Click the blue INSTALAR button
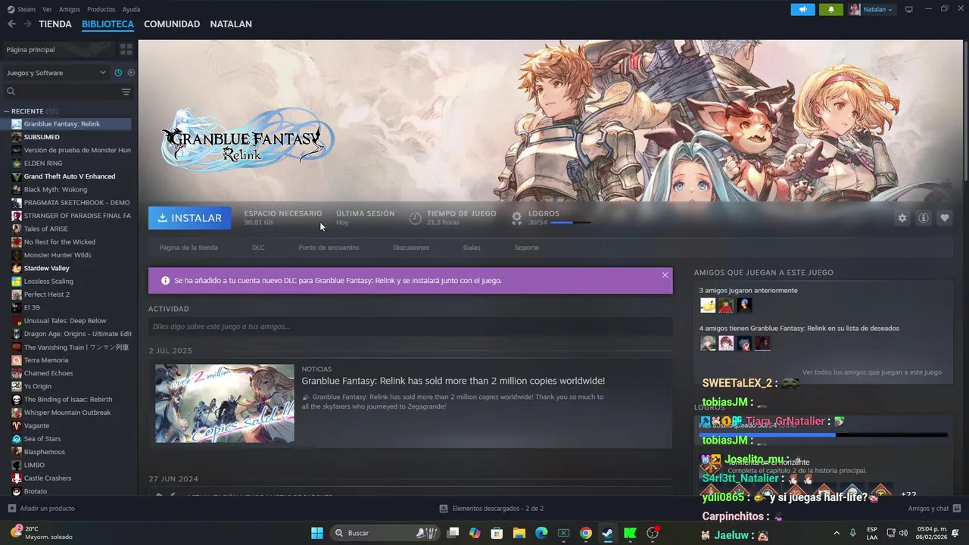This screenshot has width=969, height=545. point(190,218)
